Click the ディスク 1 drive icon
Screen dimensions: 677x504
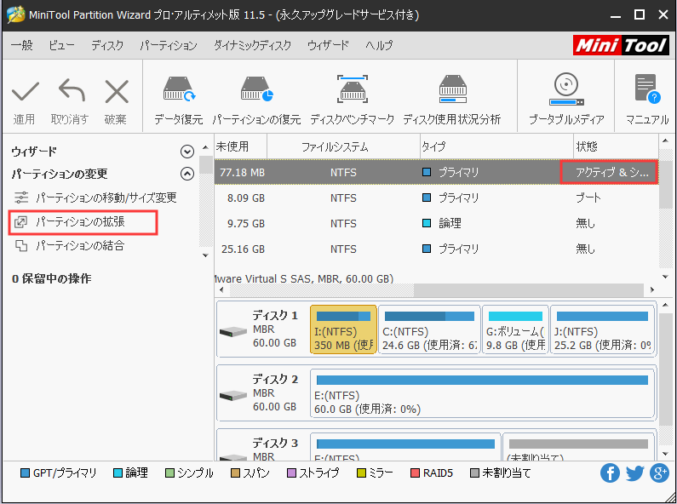click(233, 332)
